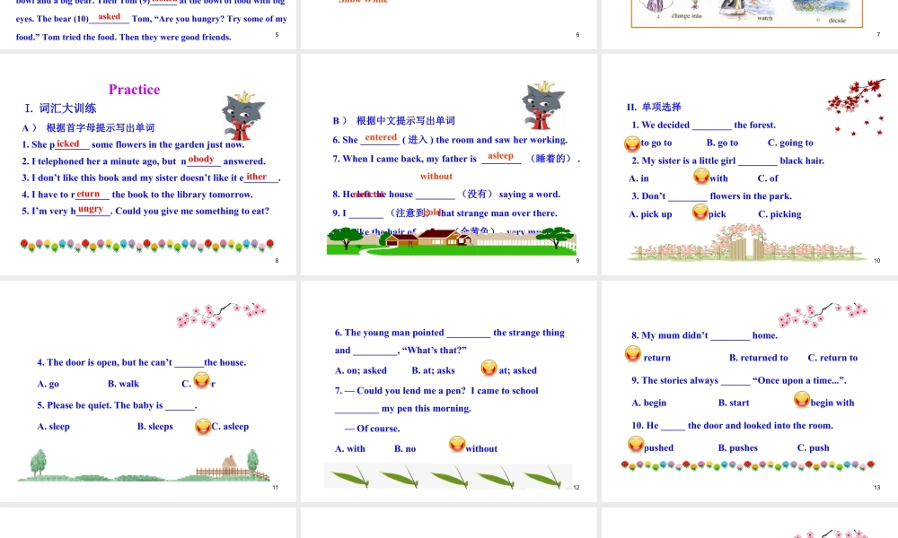Viewport: 898px width, 538px height.
Task: Click the red "entered" answer on slide 9
Action: click(381, 137)
